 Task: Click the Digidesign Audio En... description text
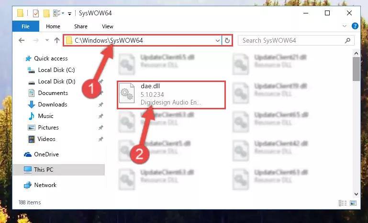[x=171, y=102]
